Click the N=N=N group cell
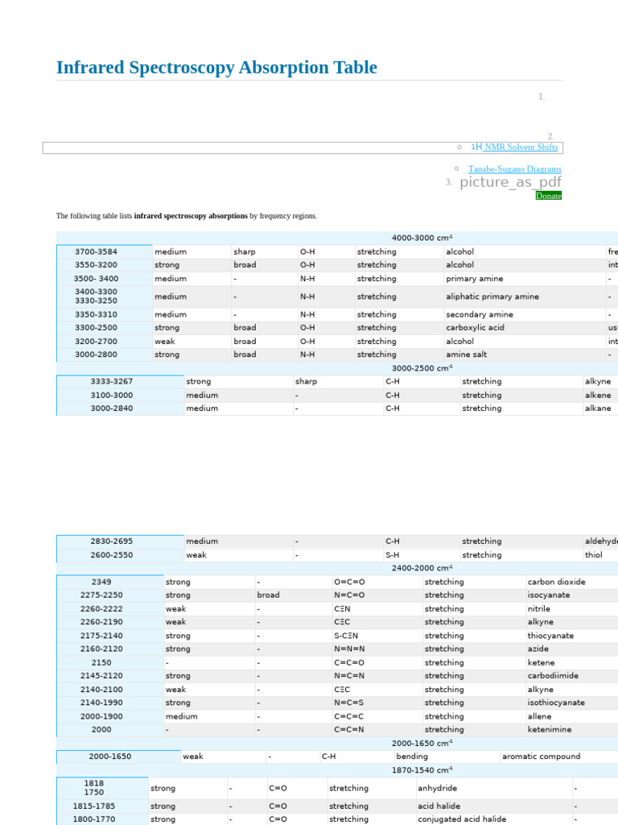Screen dimensions: 618x825 point(377,649)
